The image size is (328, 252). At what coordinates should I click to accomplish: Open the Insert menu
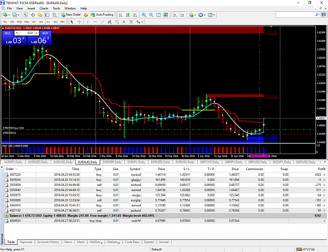click(31, 8)
